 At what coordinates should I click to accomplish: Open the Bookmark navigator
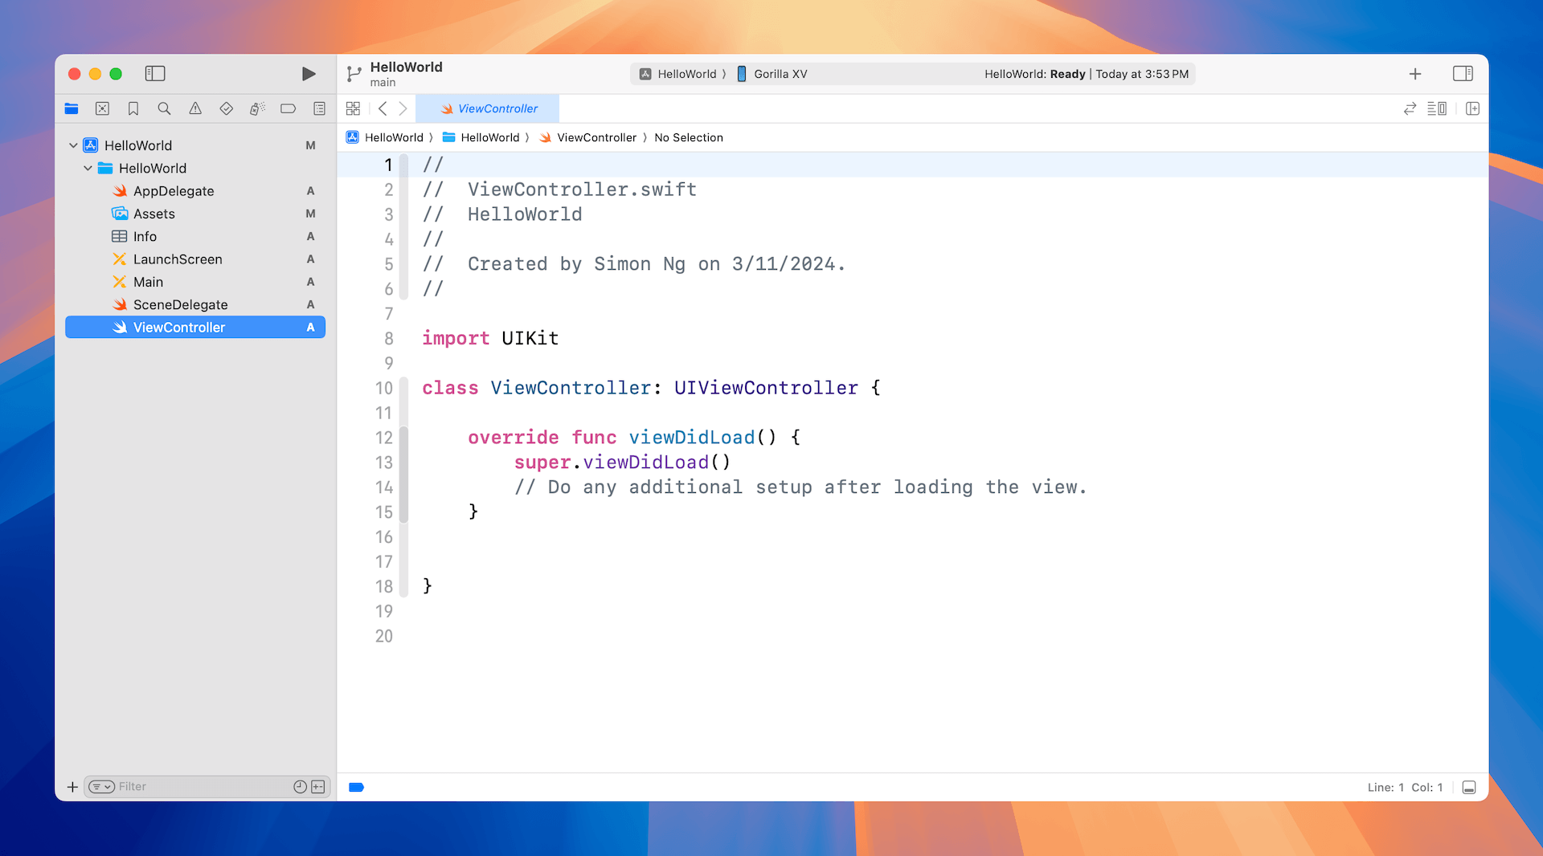[133, 108]
